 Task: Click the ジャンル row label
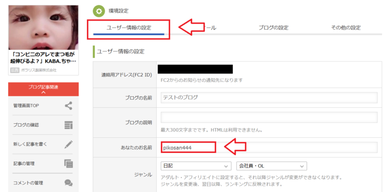coord(143,175)
